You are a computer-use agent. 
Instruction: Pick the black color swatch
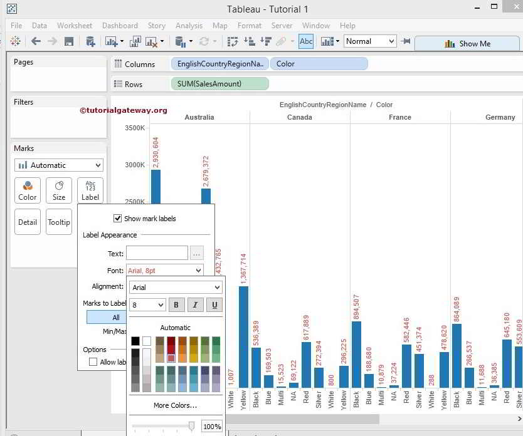point(135,341)
